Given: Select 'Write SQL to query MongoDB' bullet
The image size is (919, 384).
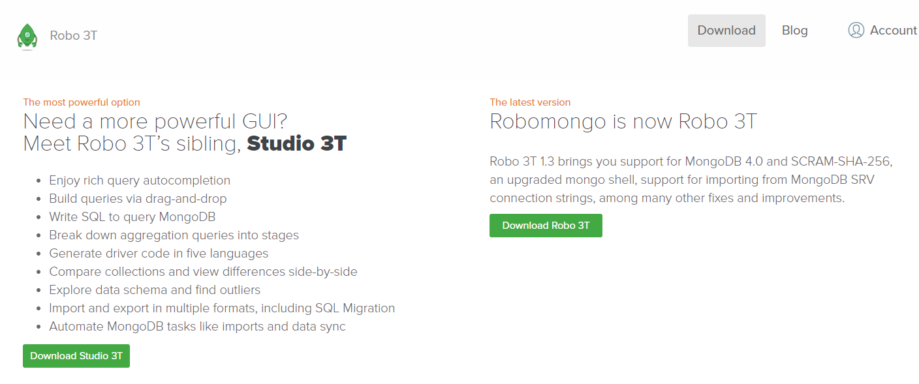Looking at the screenshot, I should tap(132, 217).
